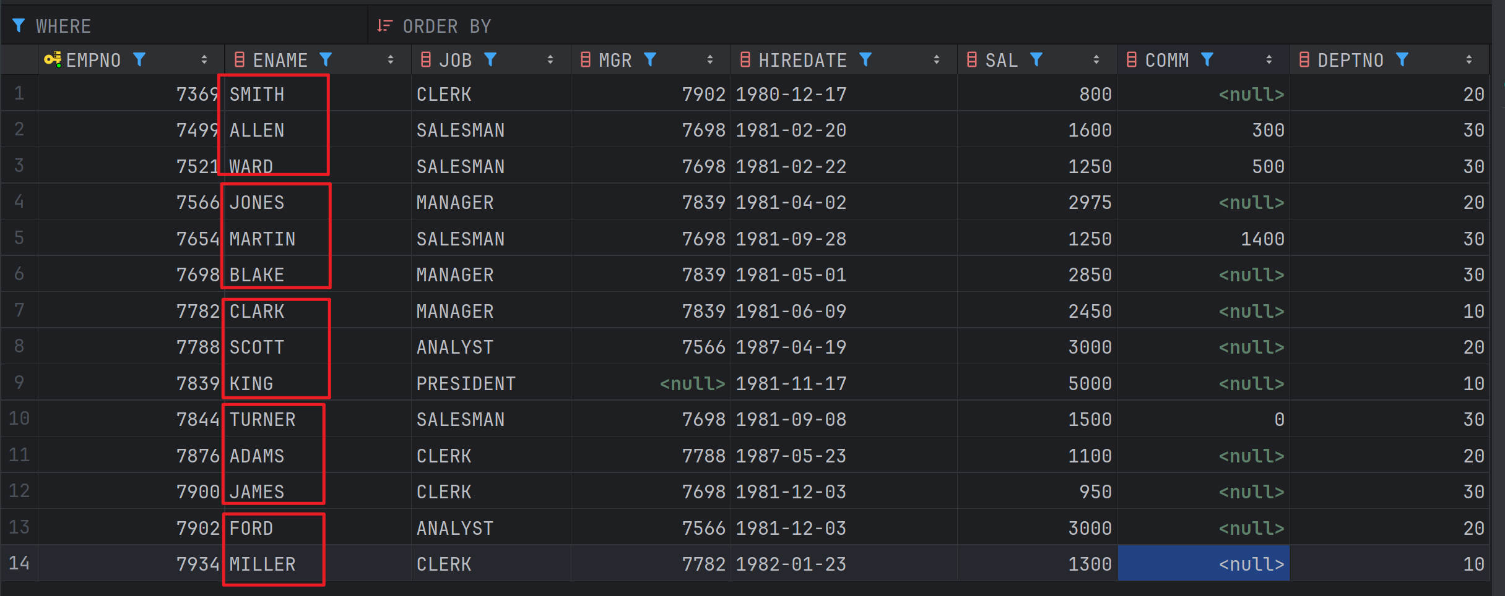Click the MGR column filter funnel
Viewport: 1505px width, 596px height.
650,59
